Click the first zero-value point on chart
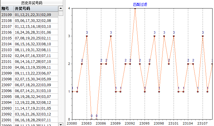214x126 pixels. point(92,119)
